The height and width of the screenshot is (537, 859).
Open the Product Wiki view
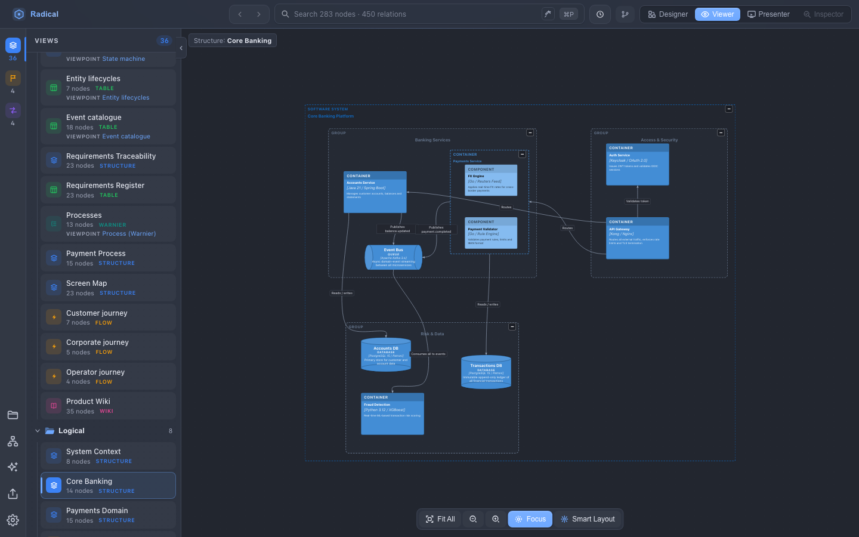(108, 406)
